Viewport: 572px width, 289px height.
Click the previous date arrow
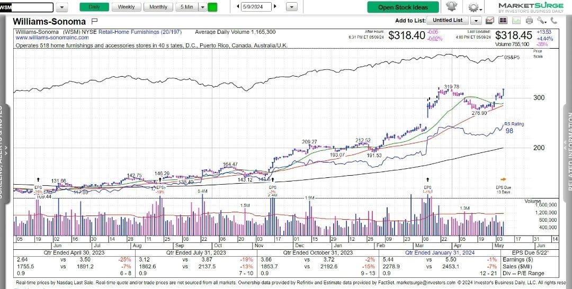238,6
